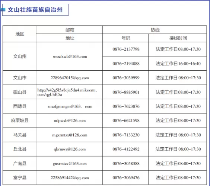Select the 麻栗坡县 region cell
The height and width of the screenshot is (186, 210).
[20, 121]
